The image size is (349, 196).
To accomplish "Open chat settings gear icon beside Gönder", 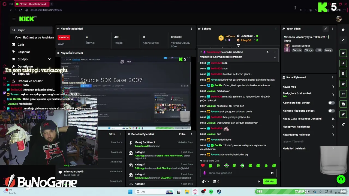I will coord(259,182).
